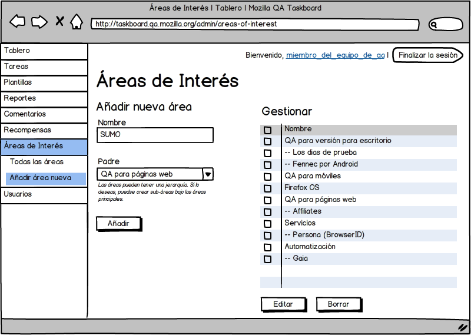Viewport: 471px width, 335px height.
Task: Focus the URL address bar
Action: [x=255, y=24]
